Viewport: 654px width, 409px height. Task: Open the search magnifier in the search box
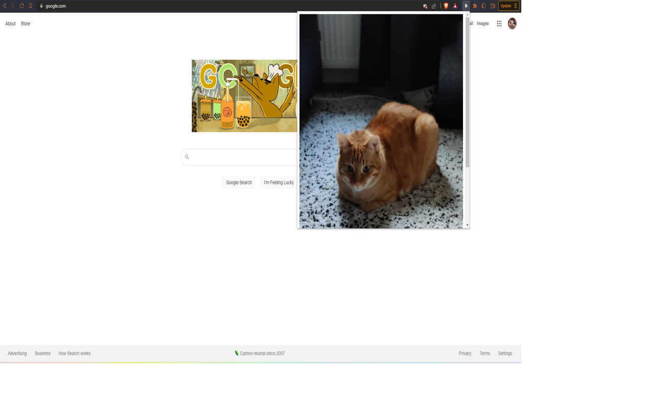(187, 157)
